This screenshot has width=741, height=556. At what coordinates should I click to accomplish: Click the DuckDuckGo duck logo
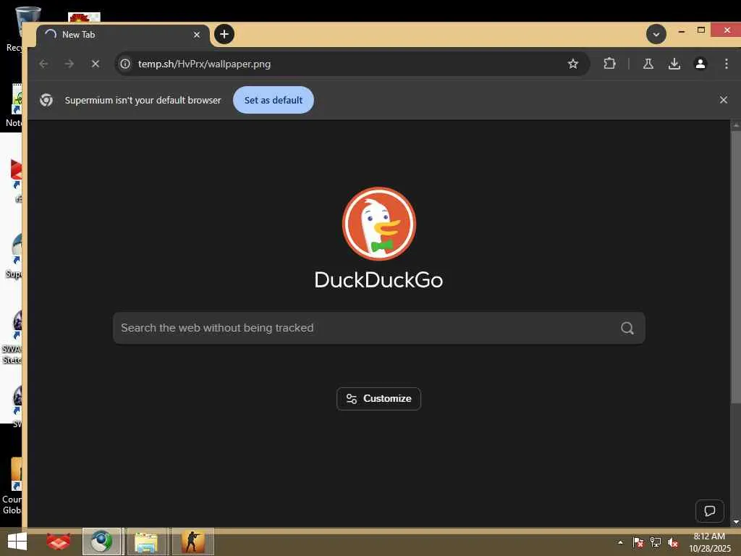pos(379,224)
